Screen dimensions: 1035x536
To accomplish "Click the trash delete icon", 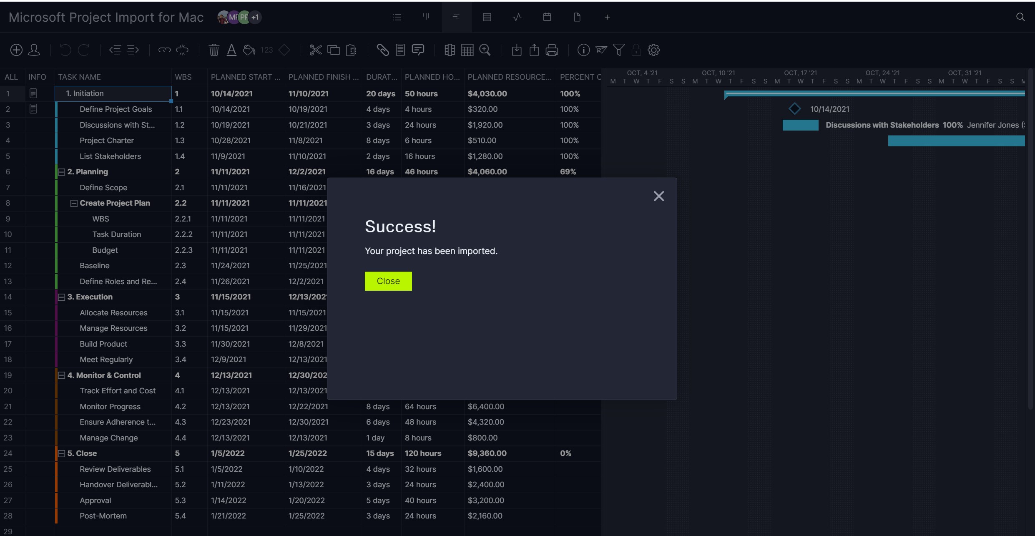I will (x=214, y=50).
